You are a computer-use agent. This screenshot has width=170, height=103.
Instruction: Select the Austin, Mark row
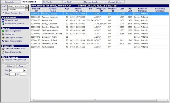[100, 20]
